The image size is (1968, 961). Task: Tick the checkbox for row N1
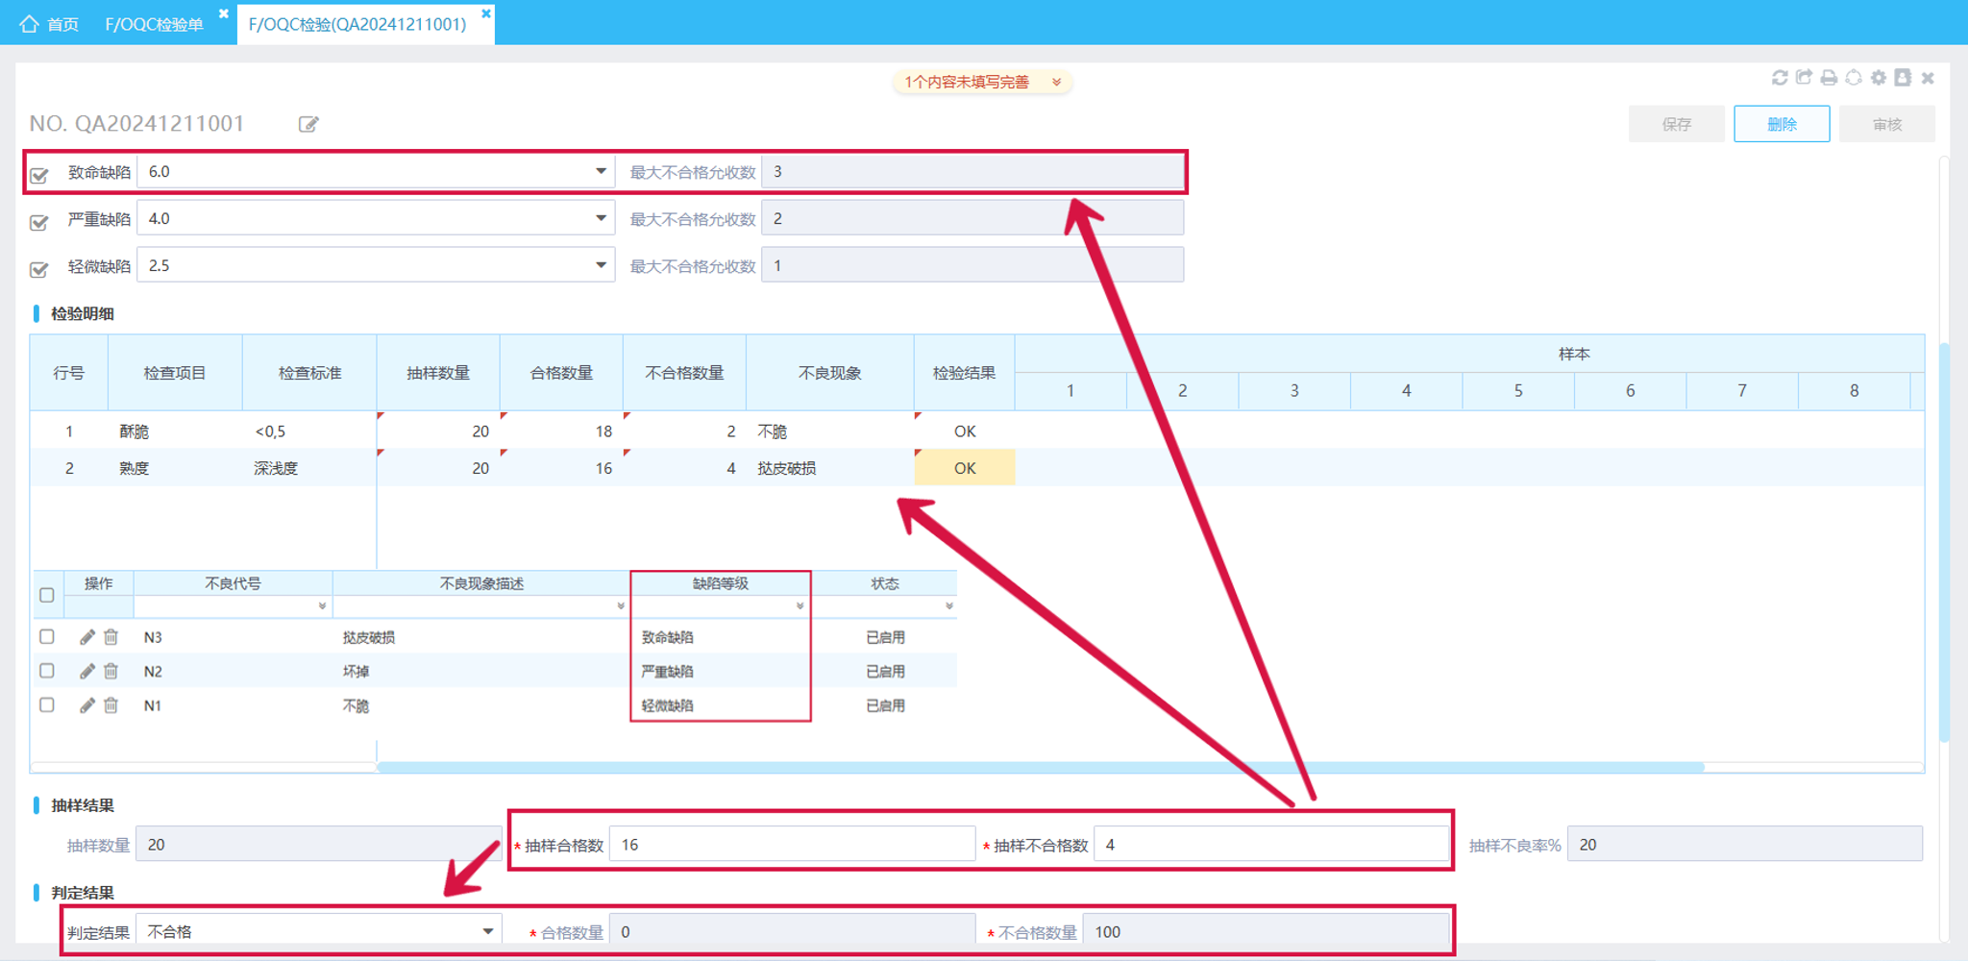pyautogui.click(x=47, y=704)
